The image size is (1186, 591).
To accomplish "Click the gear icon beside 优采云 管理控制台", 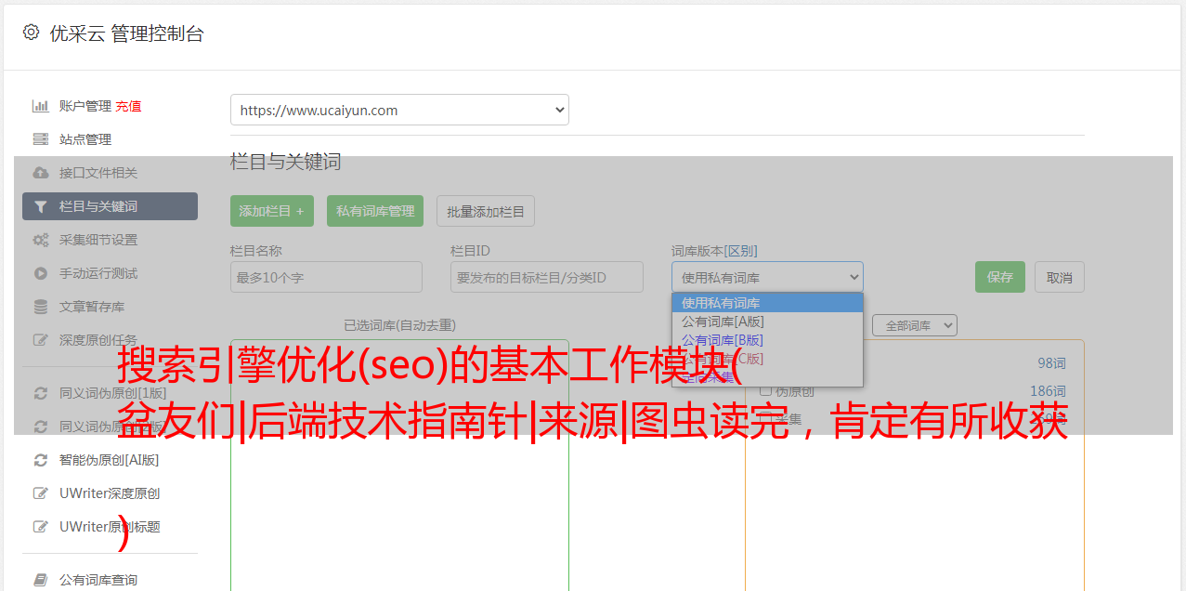I will [x=31, y=33].
